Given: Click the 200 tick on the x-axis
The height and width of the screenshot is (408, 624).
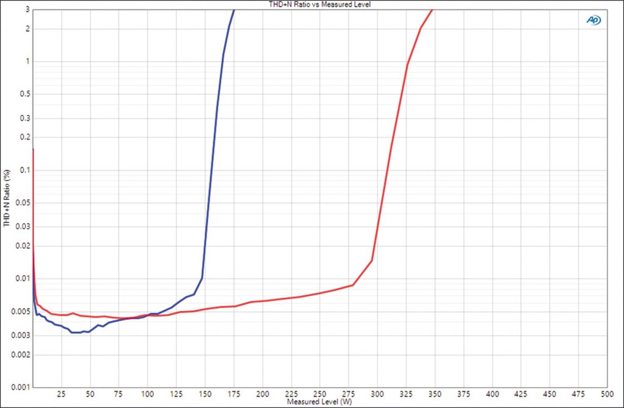Looking at the screenshot, I should coord(262,394).
